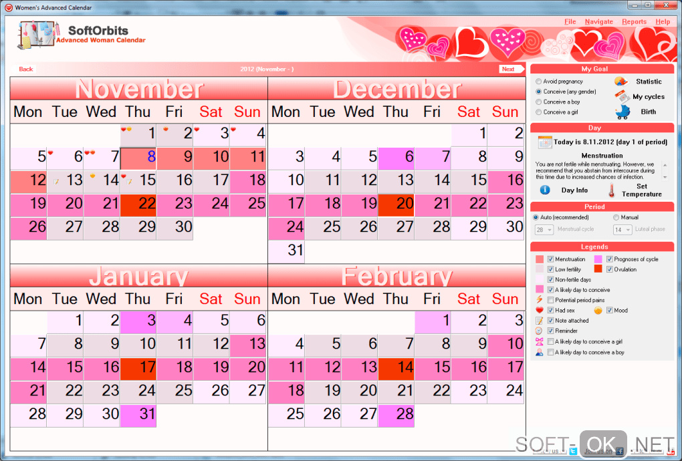Open the File menu
This screenshot has height=461, width=682.
coord(570,22)
